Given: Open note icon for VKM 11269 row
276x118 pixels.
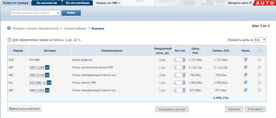Looking at the screenshot, I should pyautogui.click(x=246, y=67).
